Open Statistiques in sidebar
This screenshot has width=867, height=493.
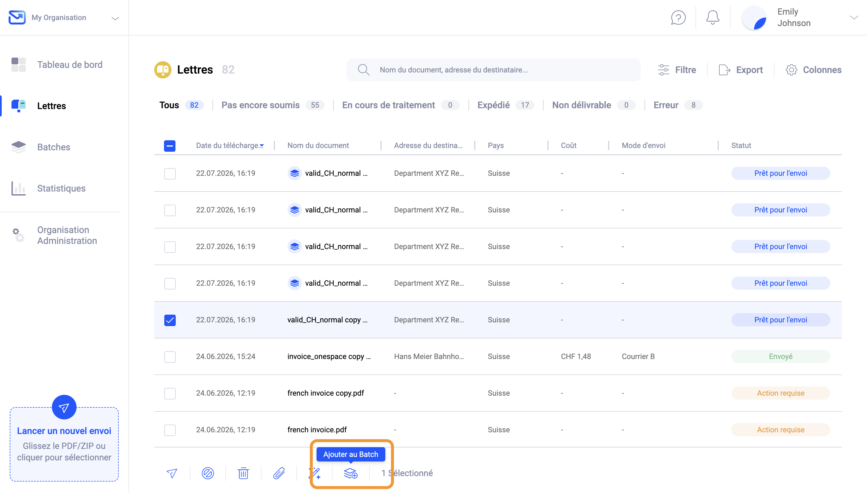[x=48, y=189]
